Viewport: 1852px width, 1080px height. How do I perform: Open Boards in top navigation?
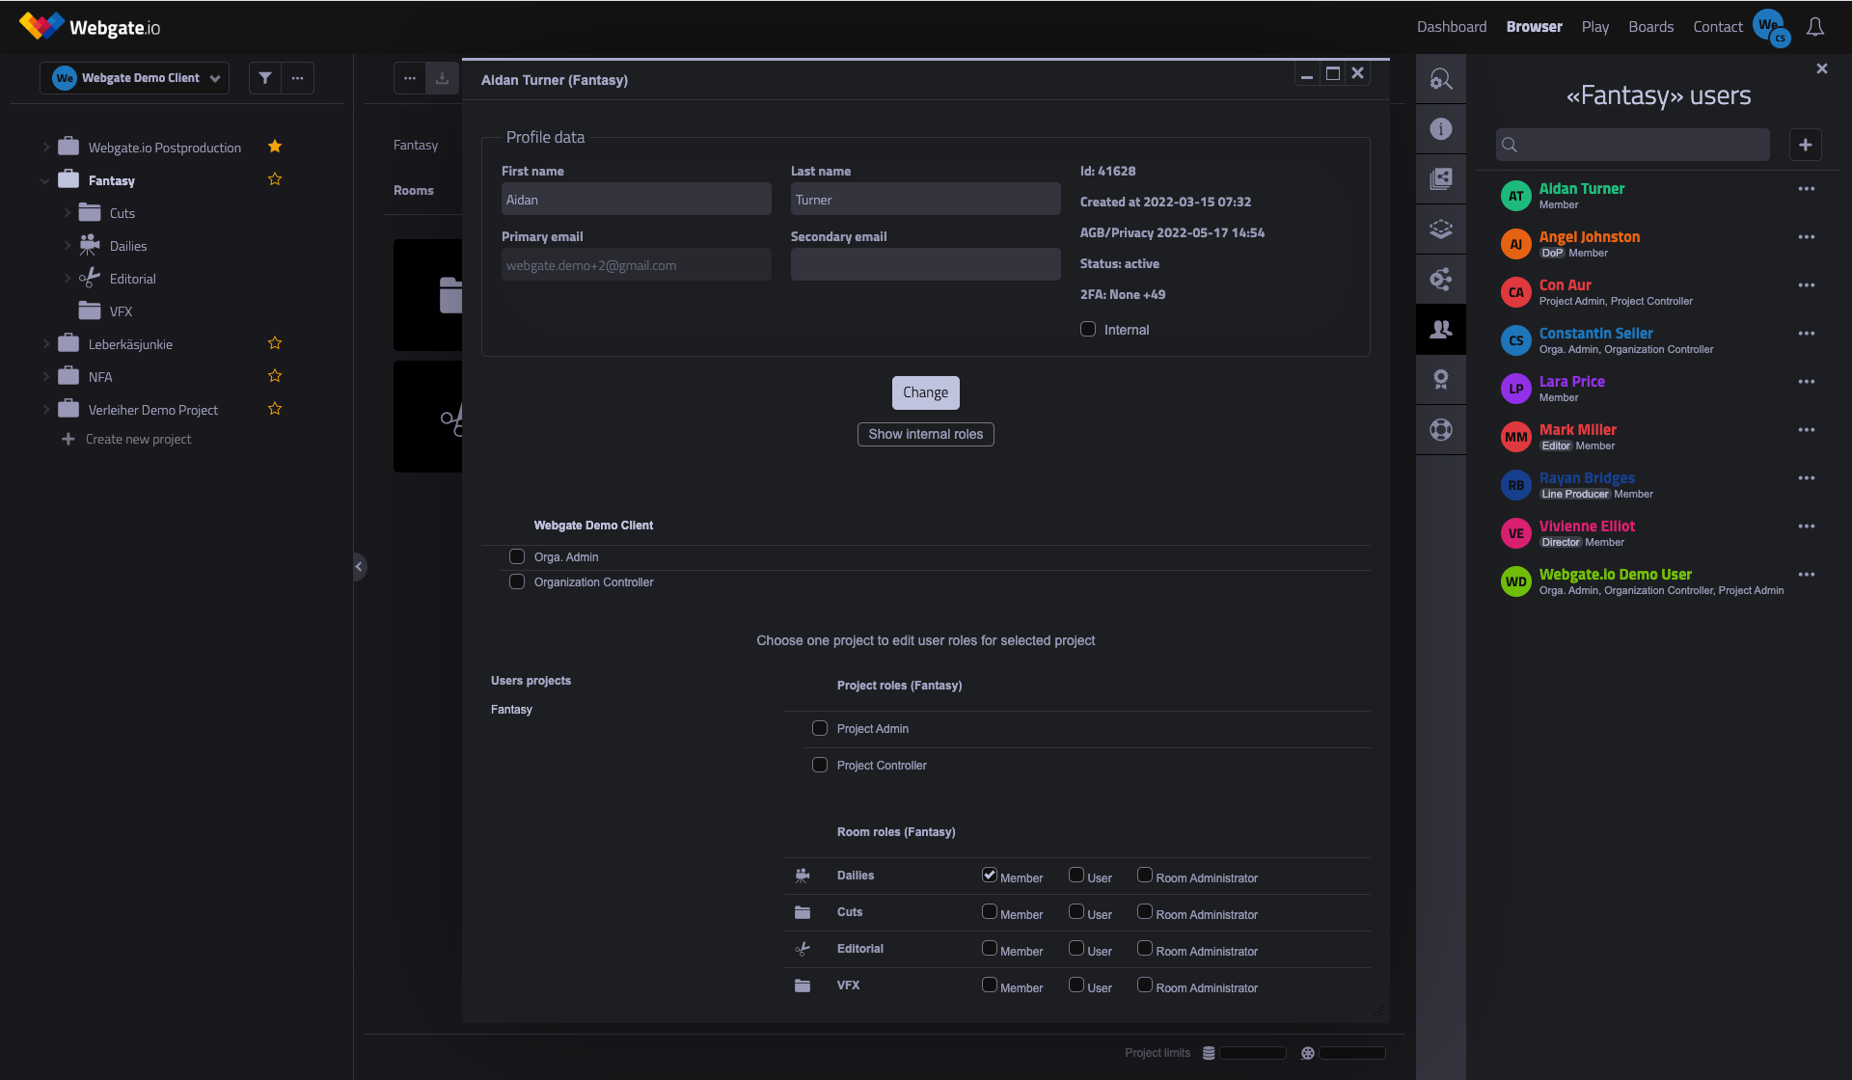[x=1650, y=27]
